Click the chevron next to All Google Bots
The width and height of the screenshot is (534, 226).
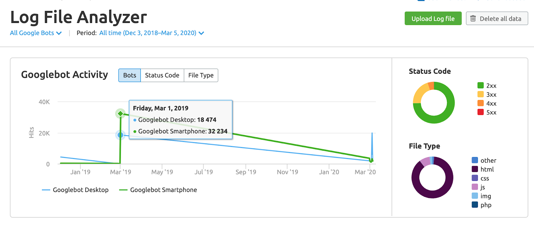[59, 33]
